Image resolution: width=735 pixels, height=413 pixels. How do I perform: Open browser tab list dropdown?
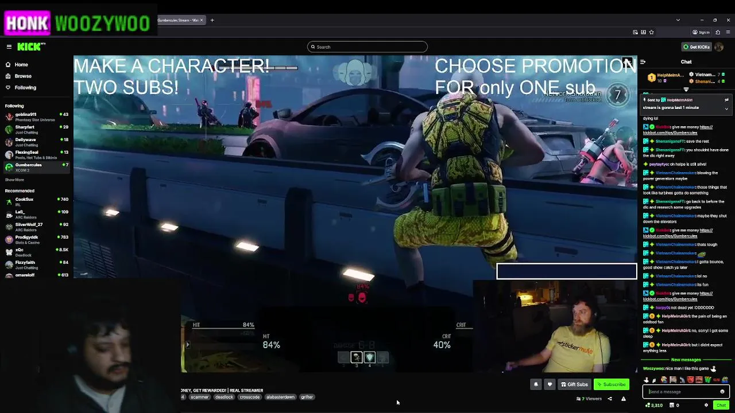pos(678,20)
